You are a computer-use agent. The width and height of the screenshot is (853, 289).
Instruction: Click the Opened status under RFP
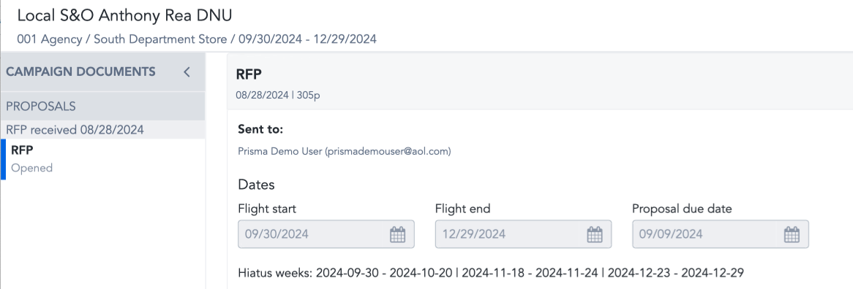tap(31, 168)
